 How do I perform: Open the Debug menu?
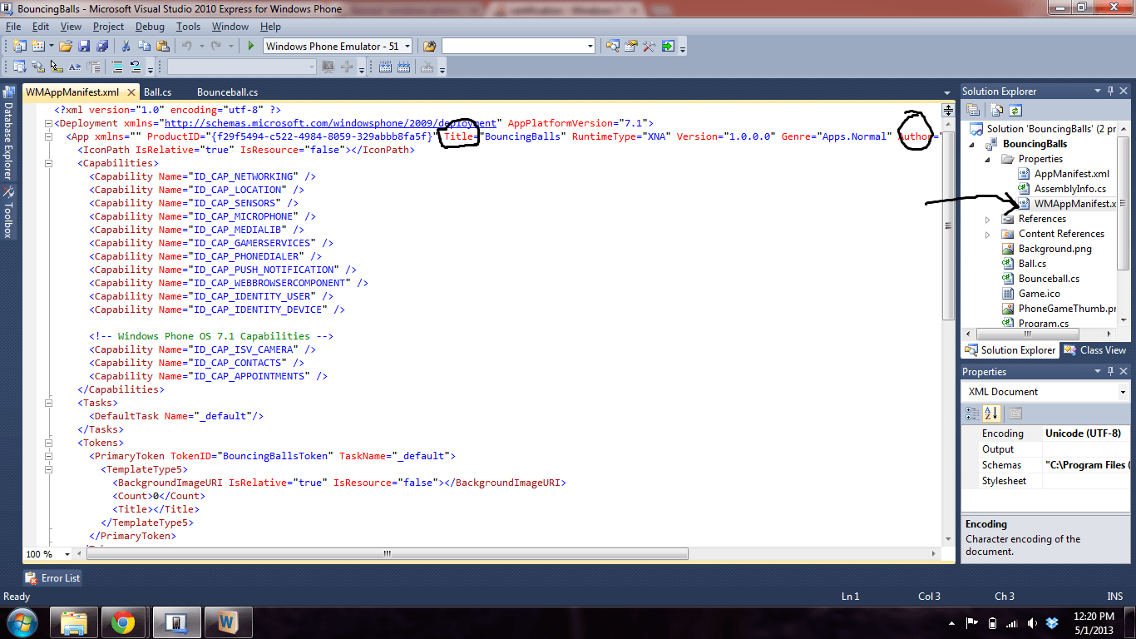[x=150, y=27]
